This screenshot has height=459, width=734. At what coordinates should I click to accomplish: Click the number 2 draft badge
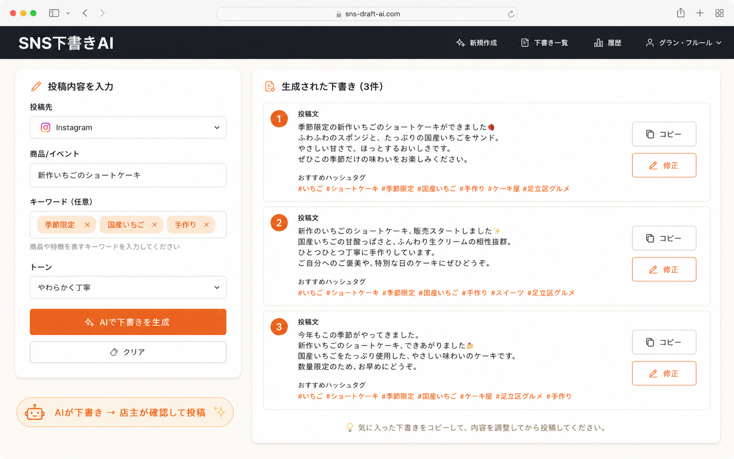(279, 223)
